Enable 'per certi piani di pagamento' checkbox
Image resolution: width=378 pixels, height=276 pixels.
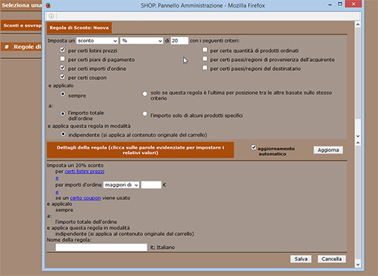point(63,59)
